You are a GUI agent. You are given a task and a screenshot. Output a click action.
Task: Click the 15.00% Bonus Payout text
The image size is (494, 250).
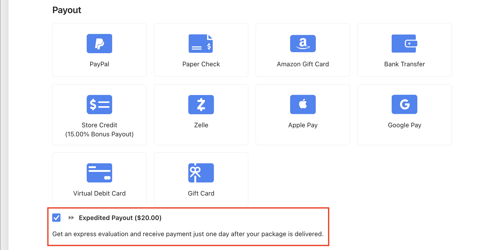tap(99, 134)
